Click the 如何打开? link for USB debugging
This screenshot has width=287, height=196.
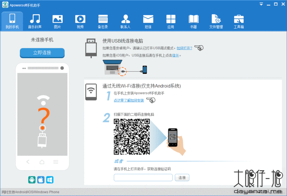coord(184,48)
